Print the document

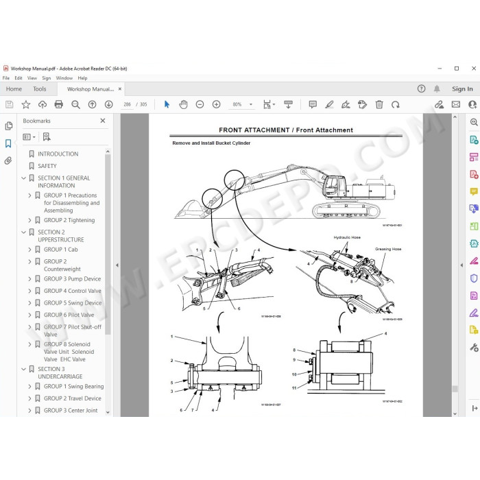click(58, 105)
